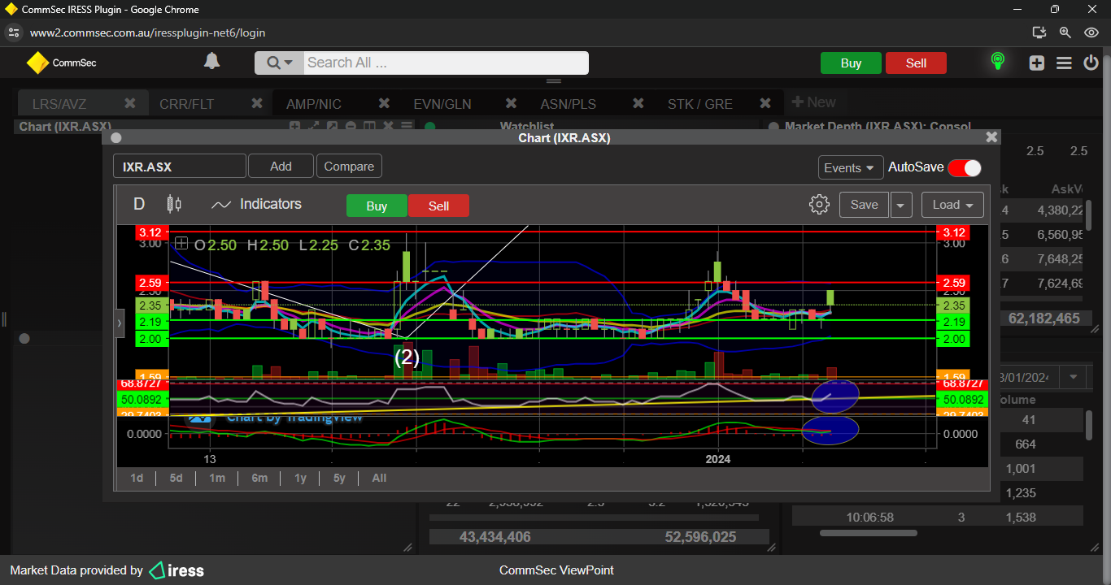Screen dimensions: 1111x585
Task: Click the site information icon in address bar
Action: click(x=12, y=32)
